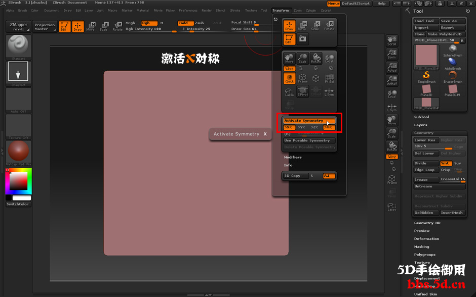Screen dimensions: 476x297
Task: Click the Scroll icon on the right shelf
Action: point(392,41)
